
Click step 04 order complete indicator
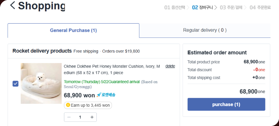pyautogui.click(x=260, y=8)
